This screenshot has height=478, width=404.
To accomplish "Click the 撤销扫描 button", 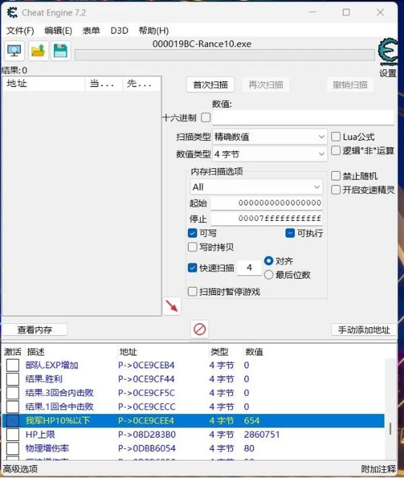I will click(x=350, y=85).
